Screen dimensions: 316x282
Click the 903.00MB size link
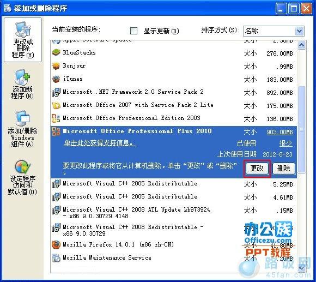coord(279,132)
